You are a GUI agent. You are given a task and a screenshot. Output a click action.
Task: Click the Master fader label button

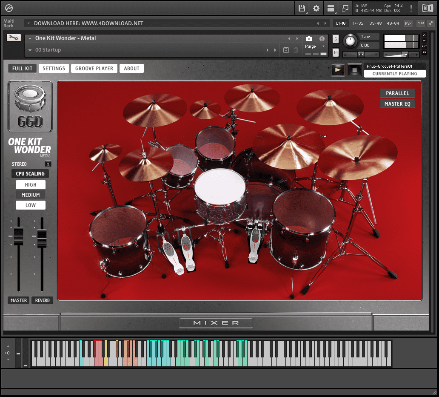point(18,300)
